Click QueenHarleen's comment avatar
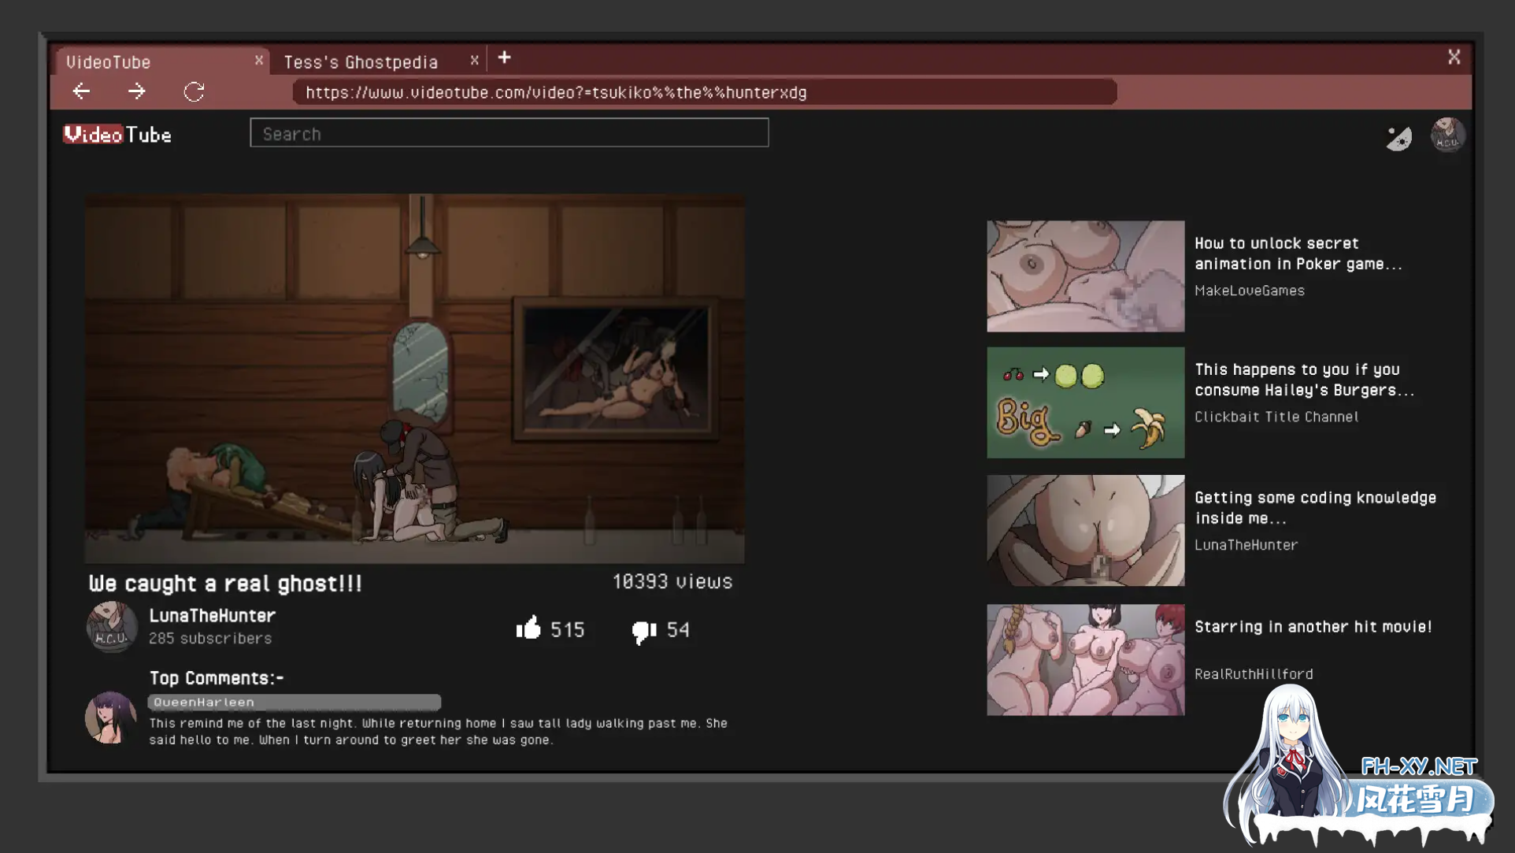The height and width of the screenshot is (853, 1515). click(x=110, y=718)
